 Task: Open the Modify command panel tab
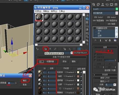pos(98,4)
